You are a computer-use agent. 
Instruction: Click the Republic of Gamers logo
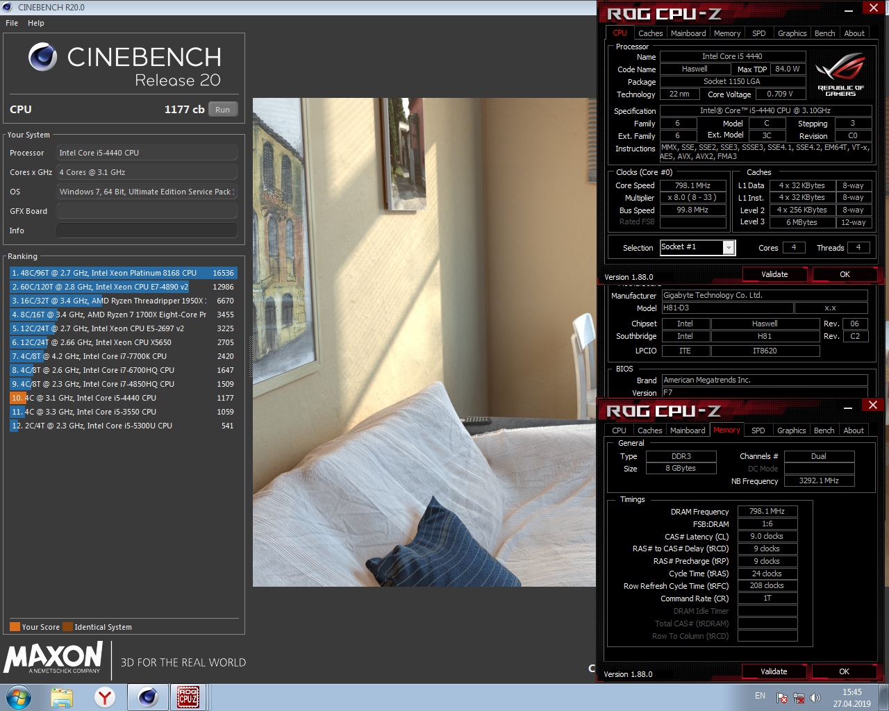(x=840, y=75)
